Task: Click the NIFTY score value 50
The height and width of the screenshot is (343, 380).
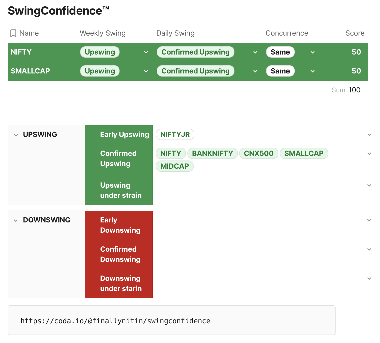Action: (x=356, y=52)
